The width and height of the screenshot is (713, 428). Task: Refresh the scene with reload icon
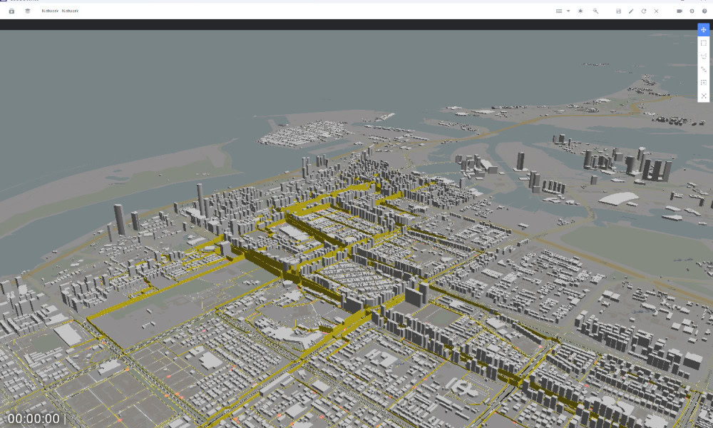tap(644, 11)
